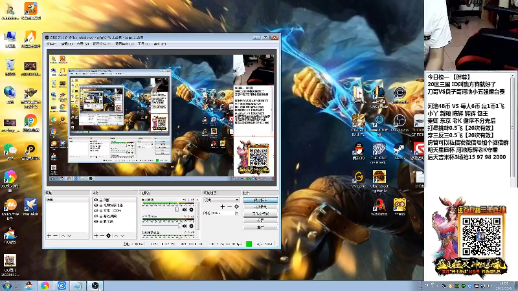Select the WeChat desktop shortcut
Viewport: 518px width, 291px height.
[10, 151]
